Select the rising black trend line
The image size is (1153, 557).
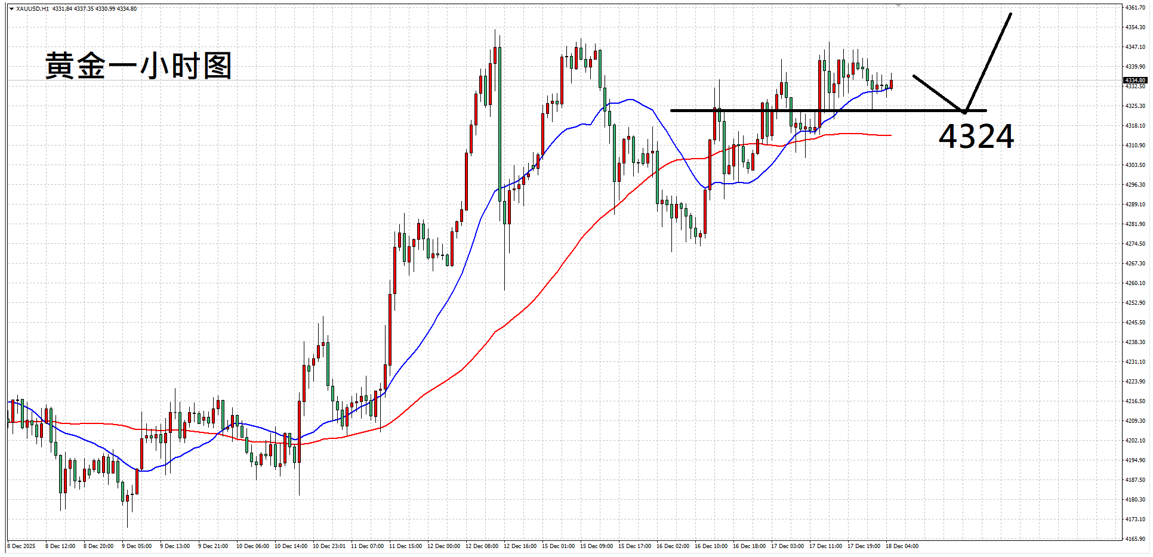(x=988, y=62)
